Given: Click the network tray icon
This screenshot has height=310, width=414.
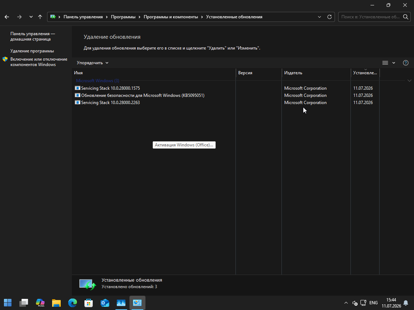Looking at the screenshot, I should (363, 303).
